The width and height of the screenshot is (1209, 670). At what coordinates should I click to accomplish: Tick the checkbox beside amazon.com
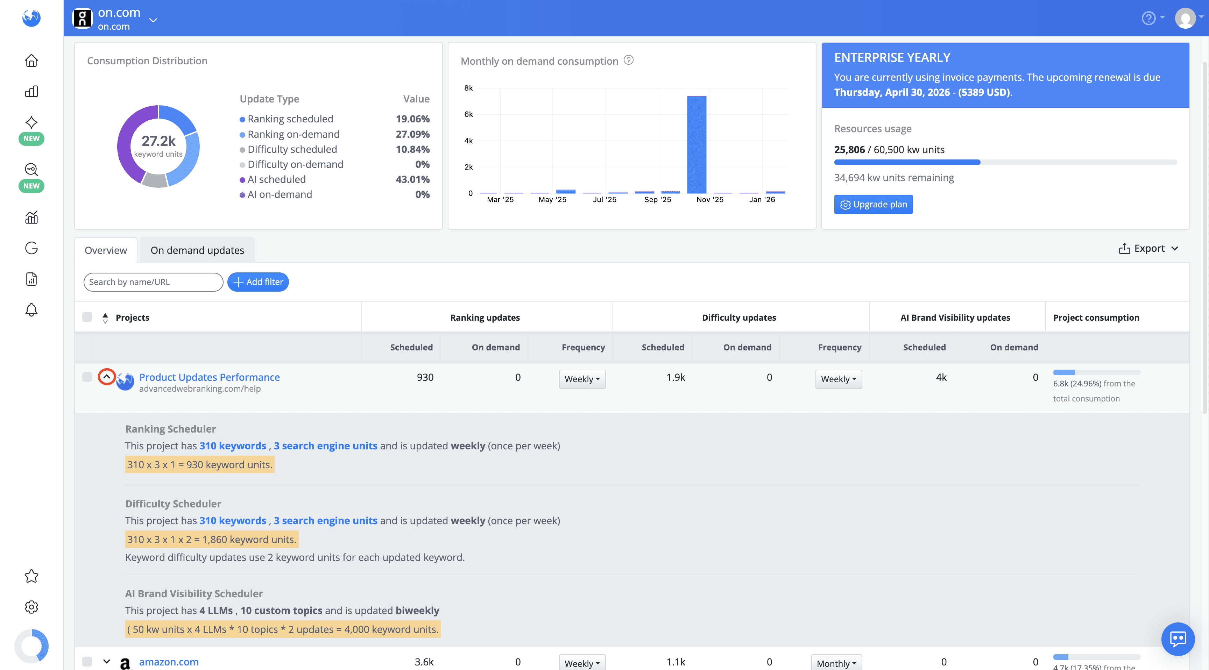click(87, 662)
